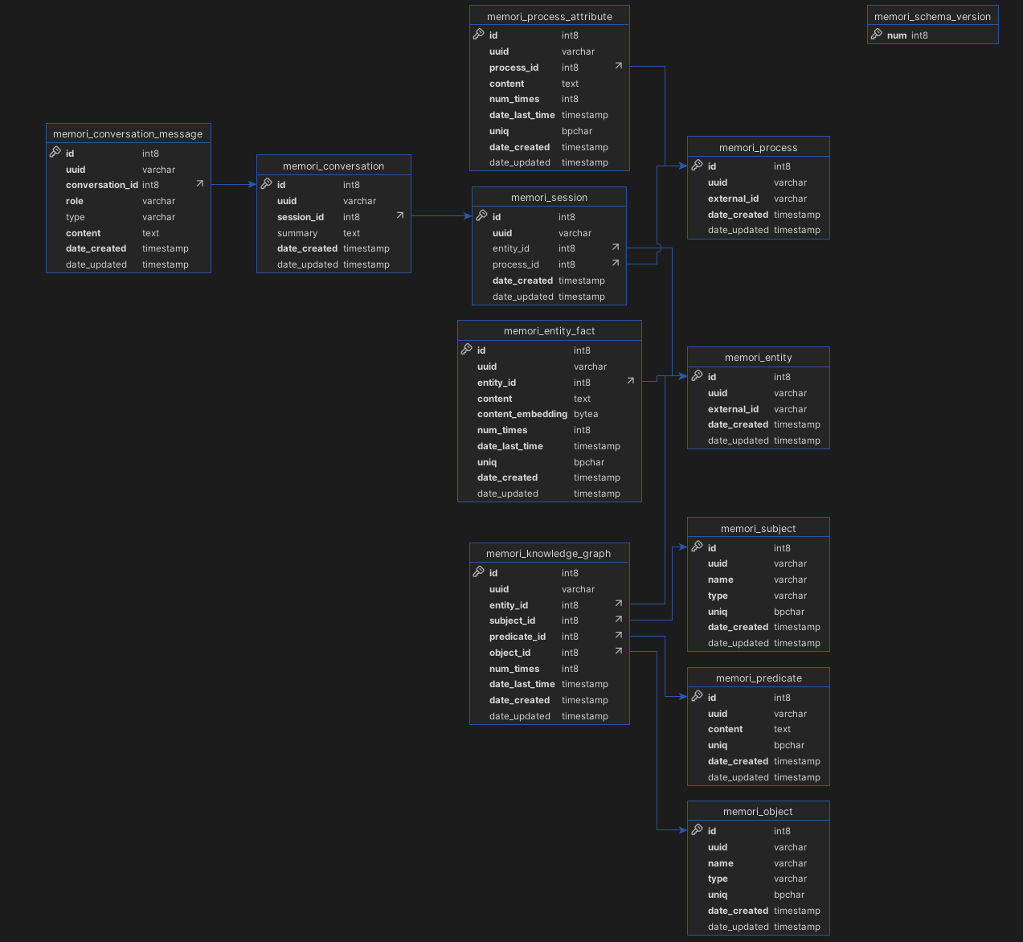
Task: Select the memori_entity table header
Action: pyautogui.click(x=758, y=357)
